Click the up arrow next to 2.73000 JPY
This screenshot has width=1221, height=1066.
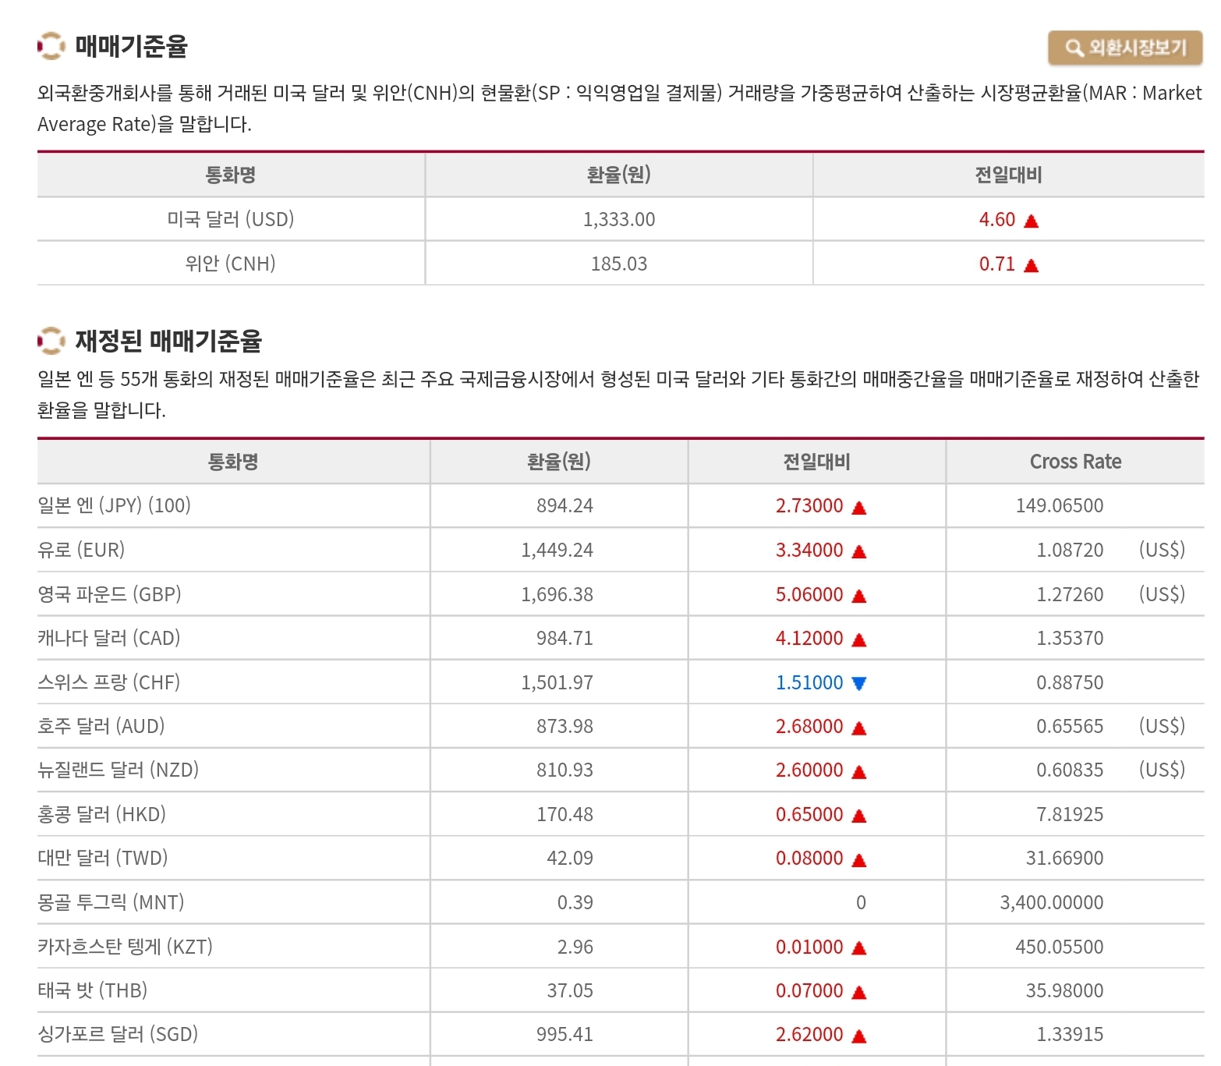pyautogui.click(x=859, y=508)
